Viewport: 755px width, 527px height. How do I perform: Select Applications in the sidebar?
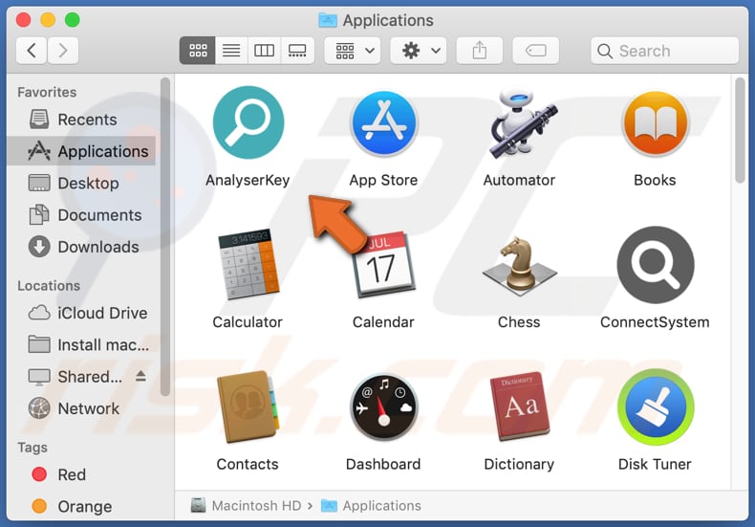[81, 151]
